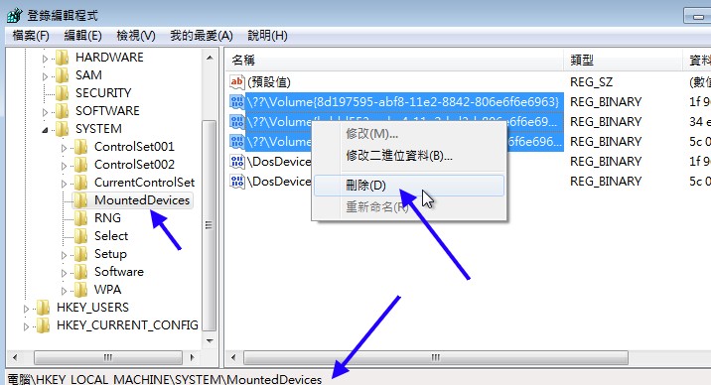Expand the Software key under SYSTEM
The height and width of the screenshot is (385, 711).
tap(64, 273)
